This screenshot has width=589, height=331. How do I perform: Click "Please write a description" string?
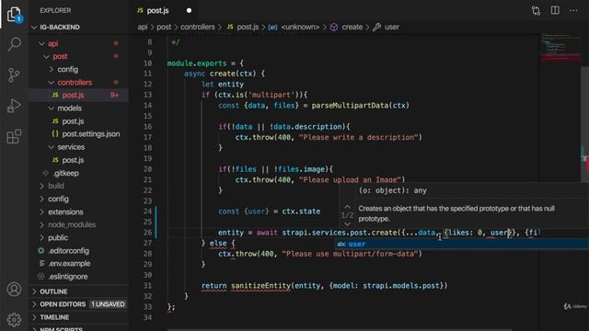pyautogui.click(x=359, y=137)
